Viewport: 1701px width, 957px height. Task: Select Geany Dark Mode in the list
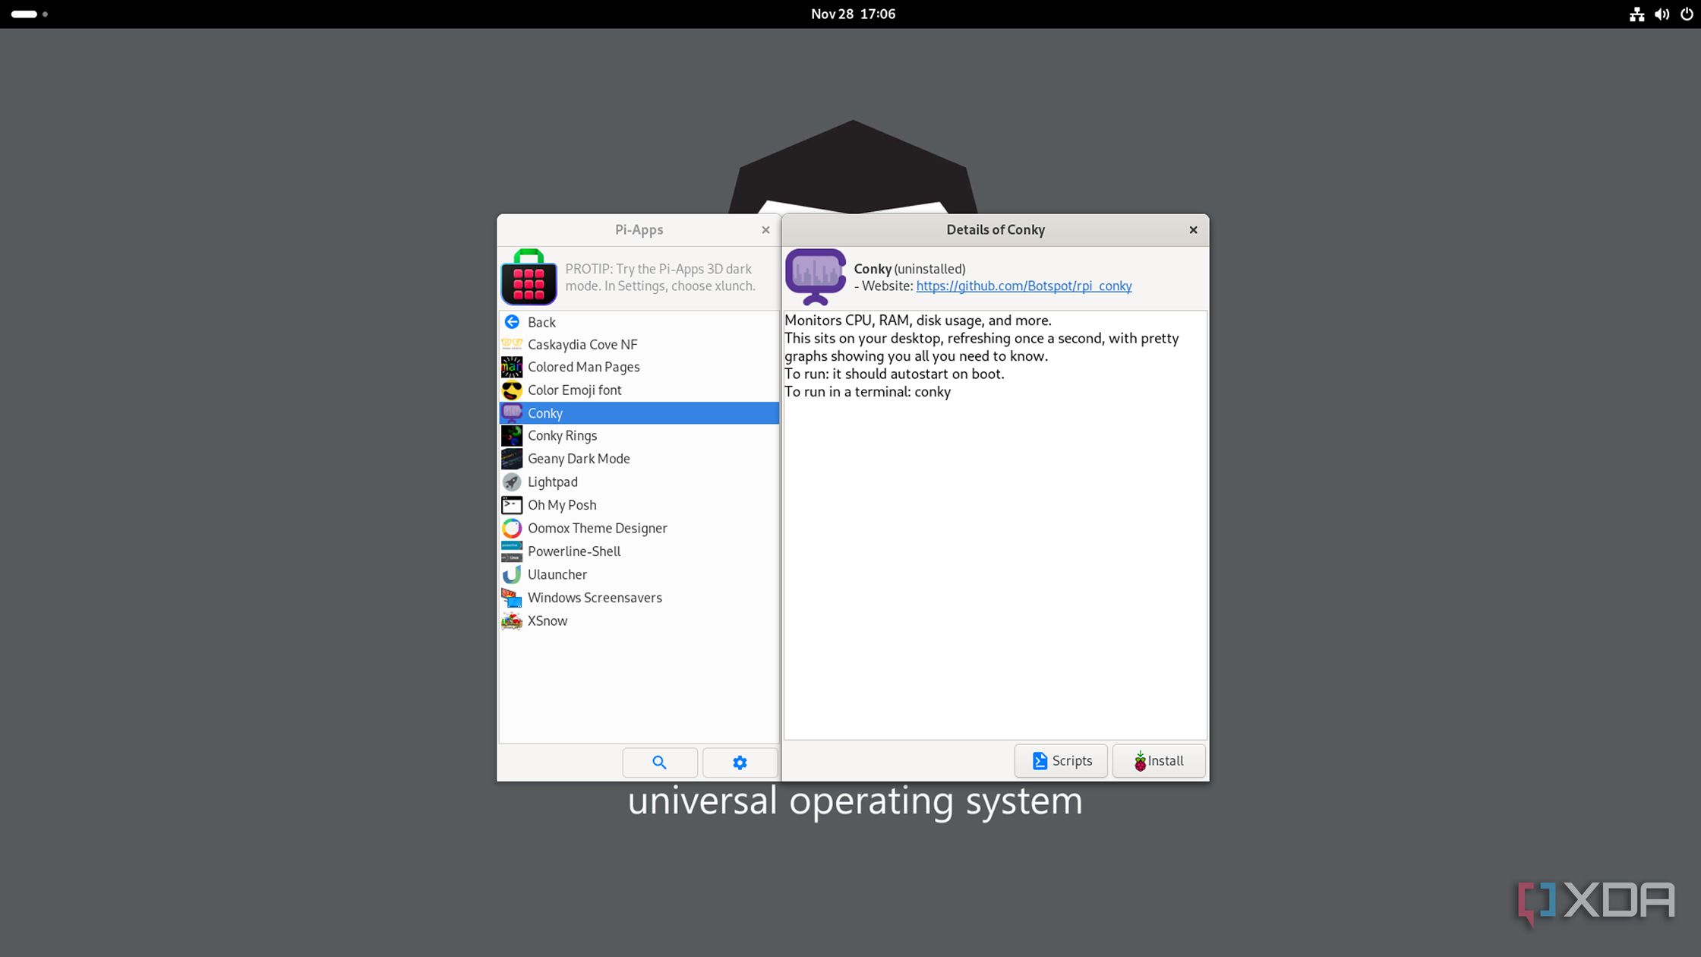point(578,458)
